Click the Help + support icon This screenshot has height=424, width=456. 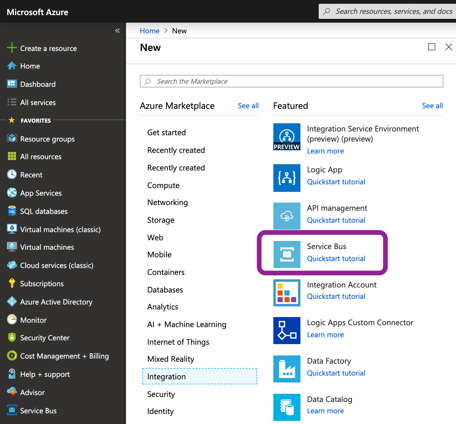[x=12, y=374]
